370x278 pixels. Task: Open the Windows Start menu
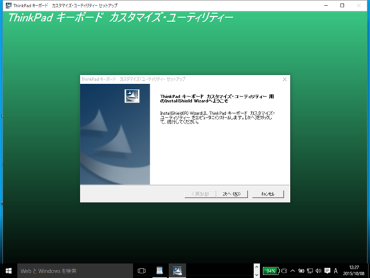[9, 271]
